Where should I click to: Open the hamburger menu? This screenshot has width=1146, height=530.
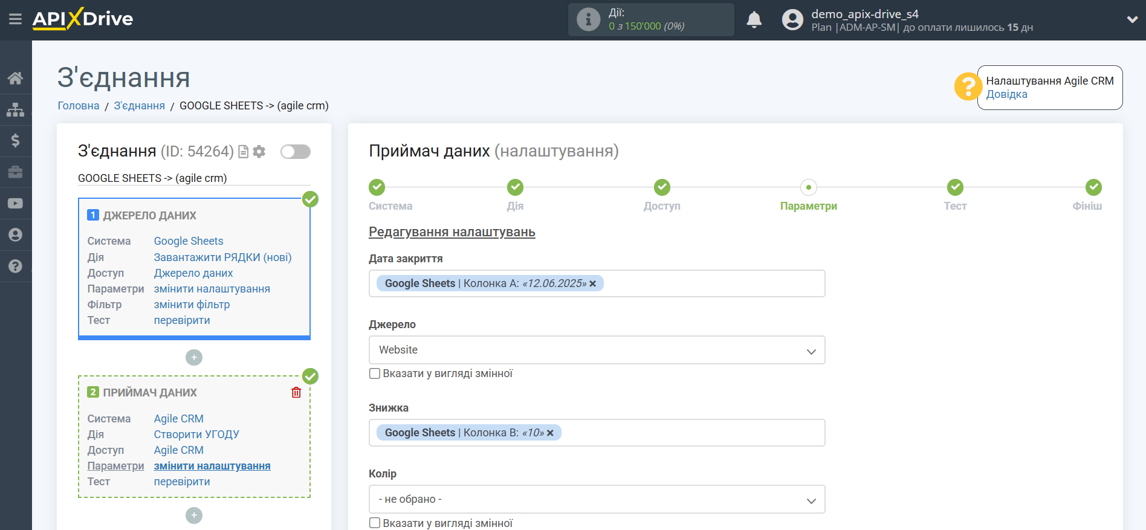click(x=15, y=19)
